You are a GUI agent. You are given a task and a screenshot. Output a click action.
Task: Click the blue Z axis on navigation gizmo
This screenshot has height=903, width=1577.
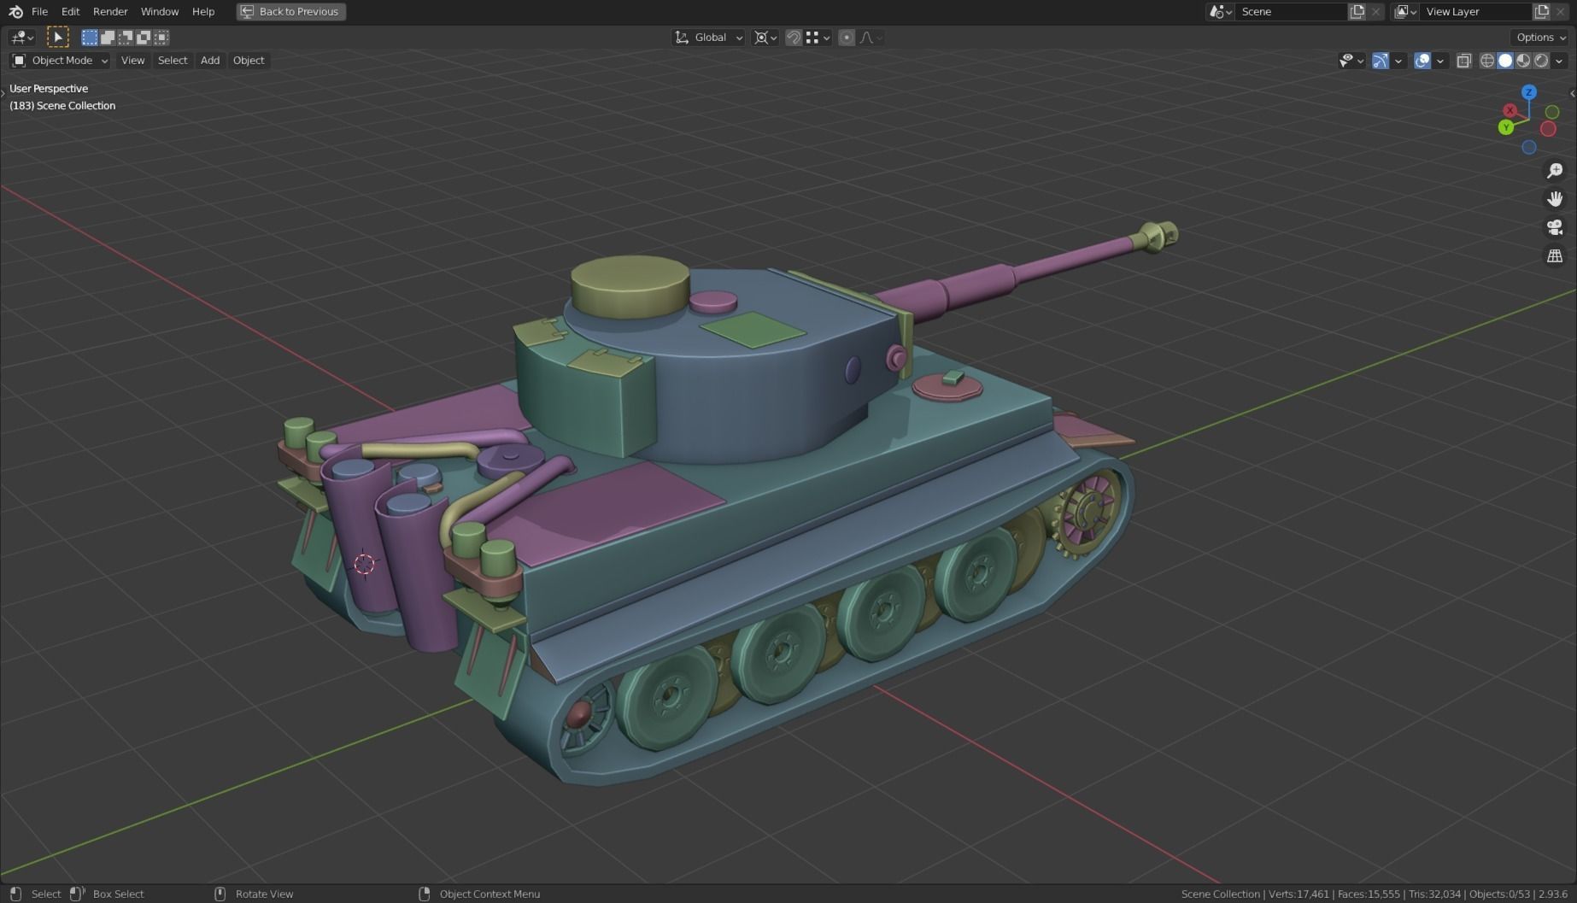click(1529, 92)
